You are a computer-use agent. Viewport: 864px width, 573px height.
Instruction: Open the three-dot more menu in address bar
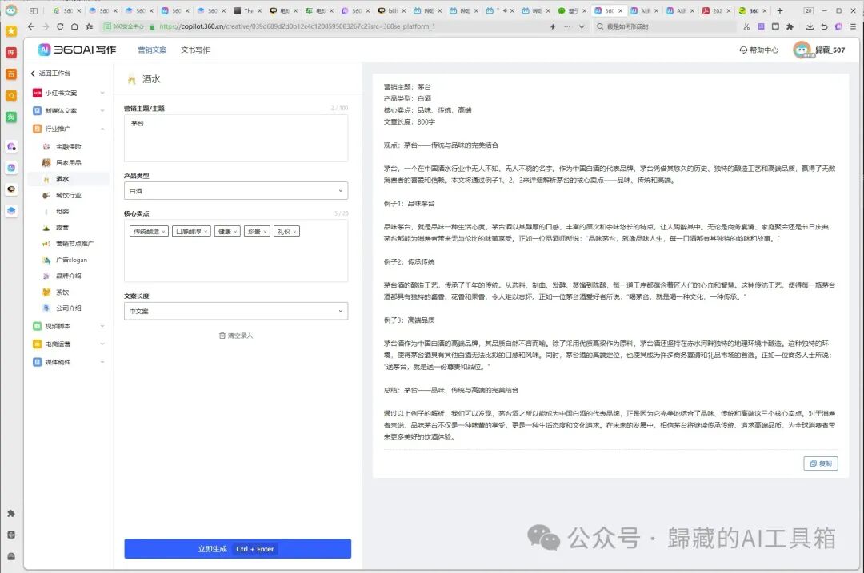(567, 26)
